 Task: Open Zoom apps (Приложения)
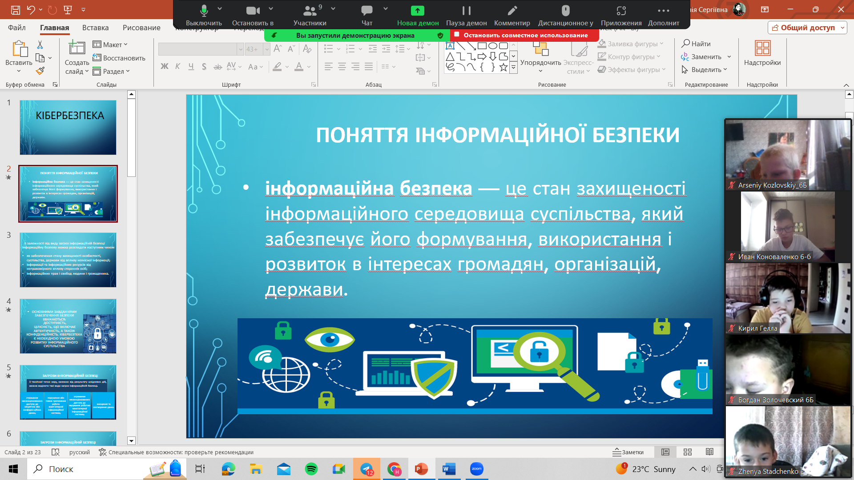(621, 15)
